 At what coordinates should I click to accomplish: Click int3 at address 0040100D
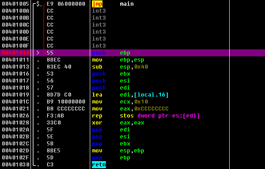(99, 32)
